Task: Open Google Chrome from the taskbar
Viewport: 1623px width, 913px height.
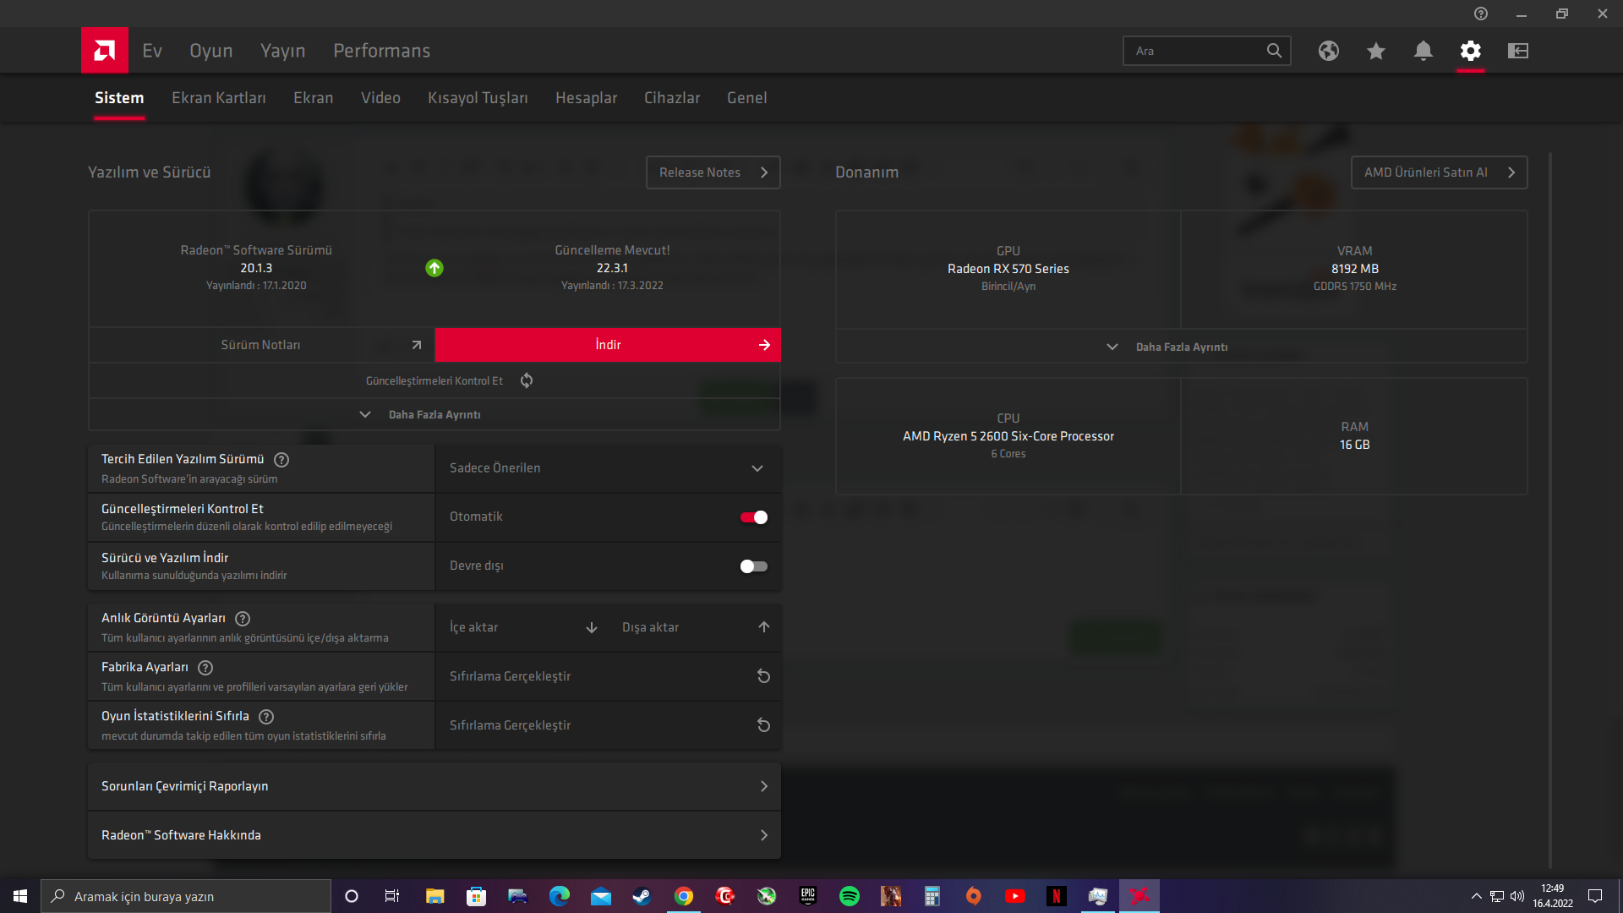Action: point(683,896)
